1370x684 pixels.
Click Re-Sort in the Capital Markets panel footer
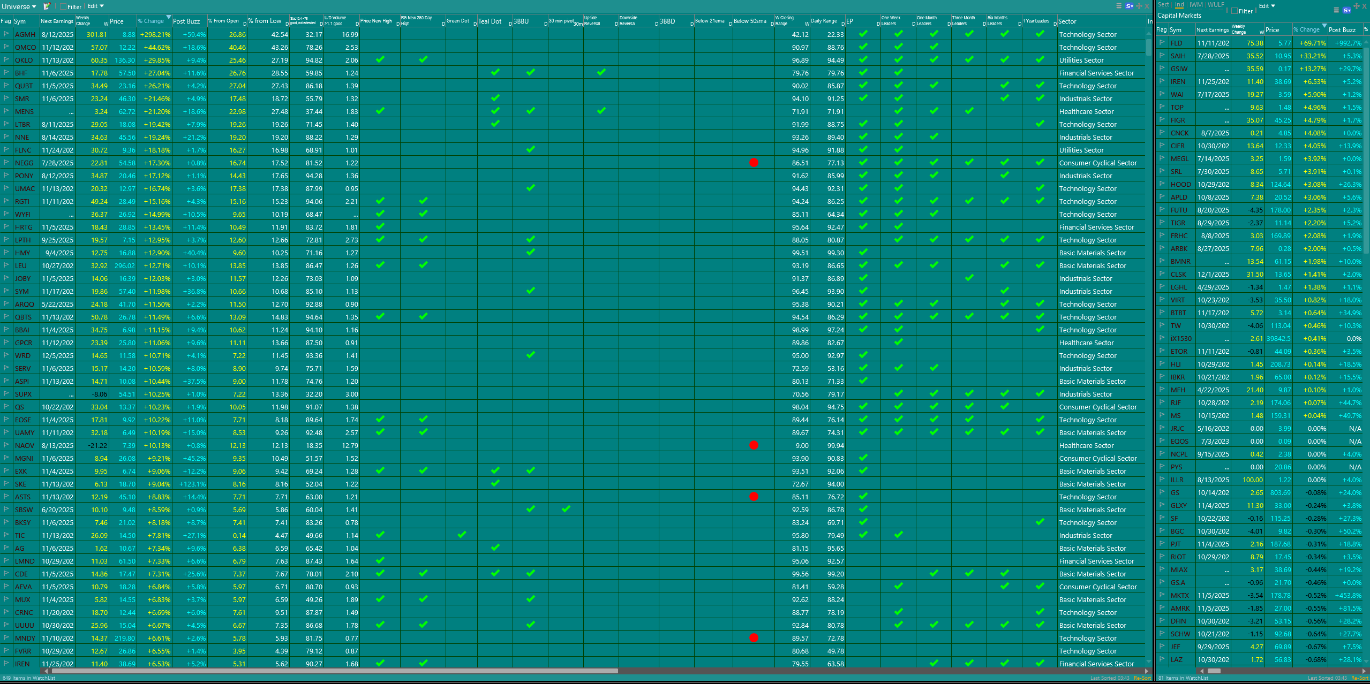(x=1359, y=678)
